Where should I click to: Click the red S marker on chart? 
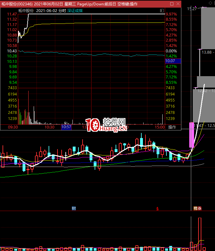pos(158,208)
